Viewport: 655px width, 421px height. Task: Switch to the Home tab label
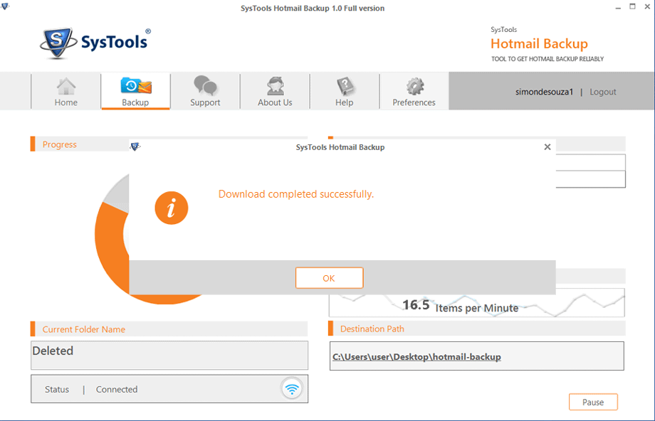coord(66,102)
